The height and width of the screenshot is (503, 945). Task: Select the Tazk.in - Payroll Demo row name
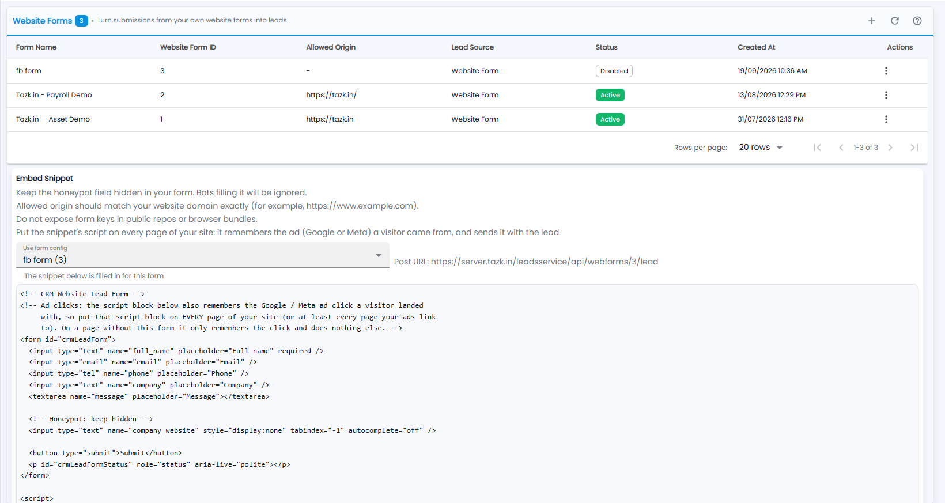pos(54,95)
